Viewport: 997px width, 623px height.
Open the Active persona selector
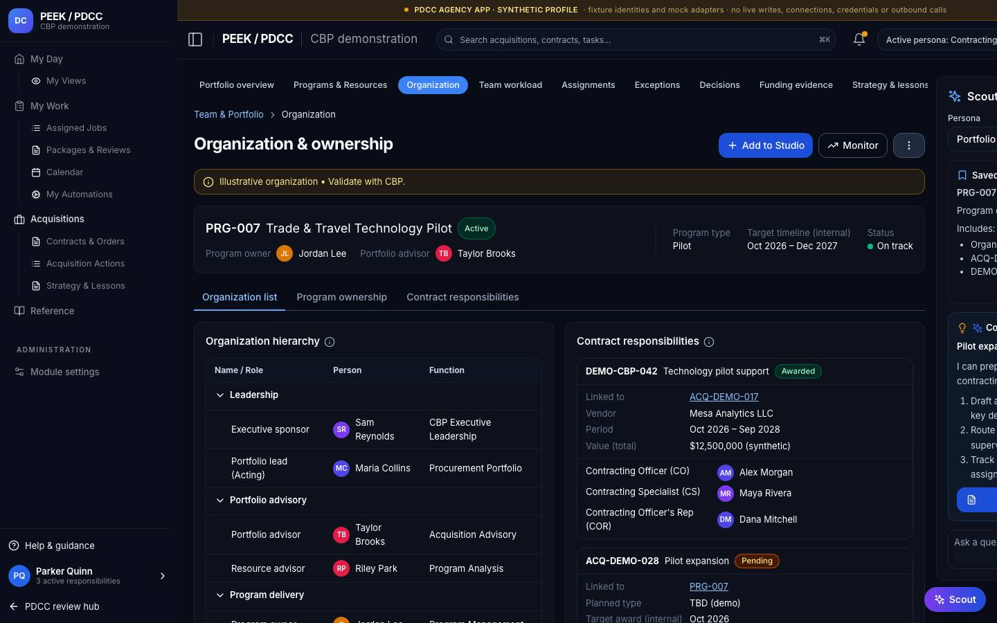[937, 40]
